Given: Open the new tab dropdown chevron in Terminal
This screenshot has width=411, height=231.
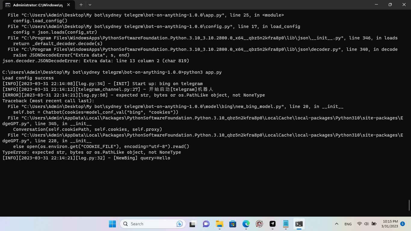Looking at the screenshot, I should click(89, 5).
